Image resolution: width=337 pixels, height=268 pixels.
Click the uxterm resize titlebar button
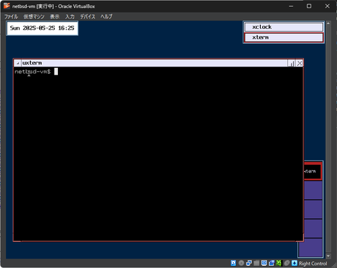click(x=291, y=63)
